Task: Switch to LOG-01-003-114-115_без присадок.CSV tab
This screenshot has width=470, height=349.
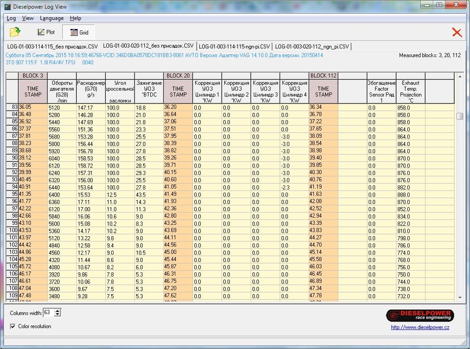Action: [52, 46]
